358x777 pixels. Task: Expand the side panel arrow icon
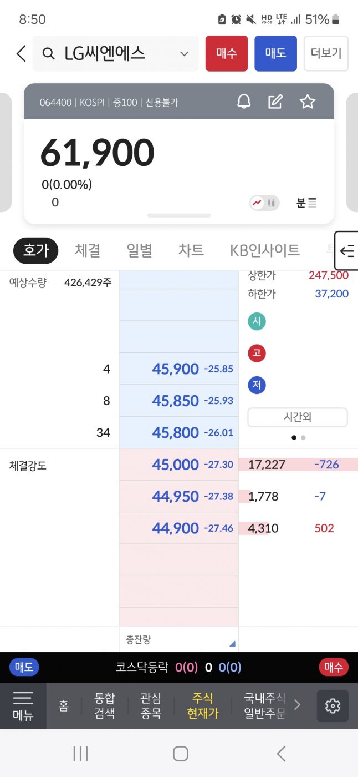[x=347, y=251]
